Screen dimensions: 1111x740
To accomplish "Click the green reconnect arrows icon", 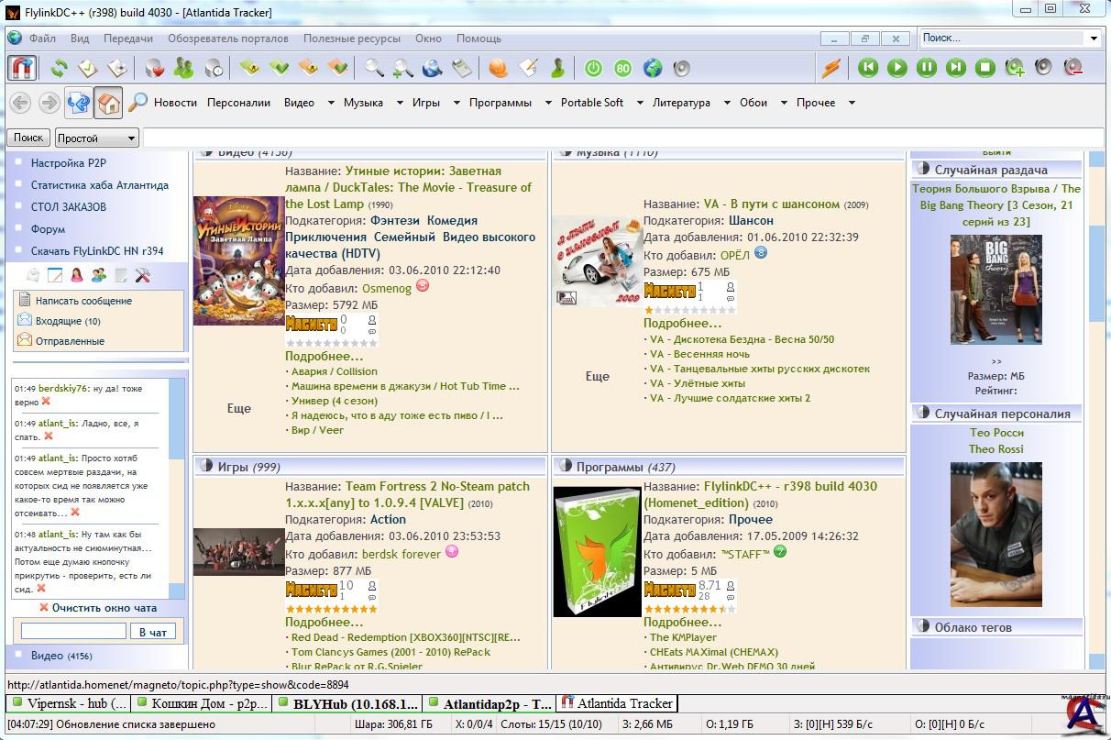I will 60,68.
